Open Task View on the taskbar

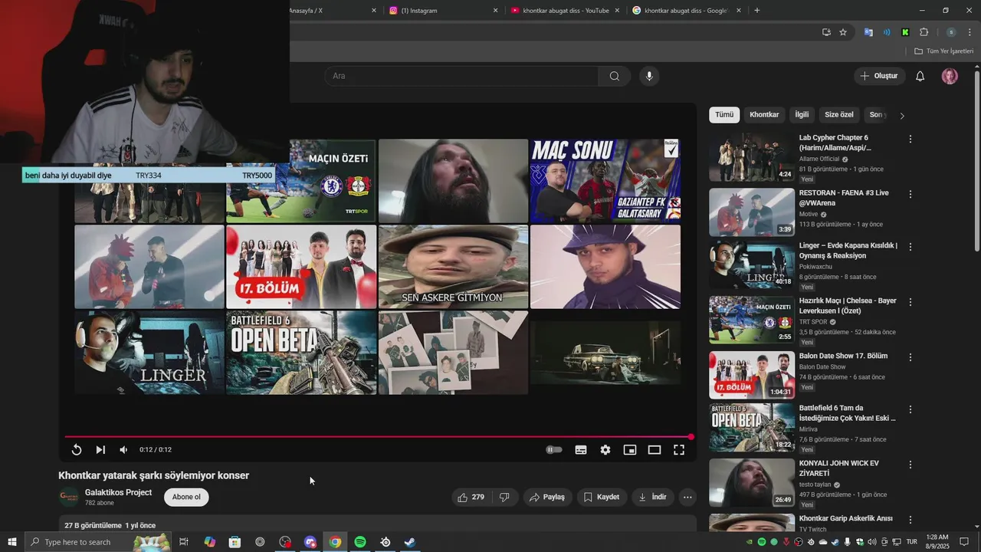tap(184, 542)
